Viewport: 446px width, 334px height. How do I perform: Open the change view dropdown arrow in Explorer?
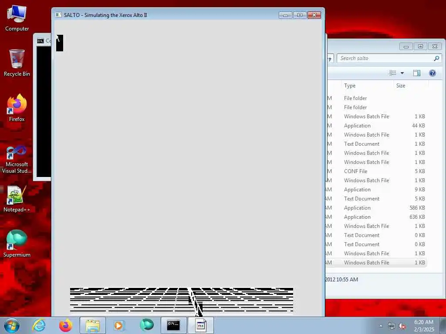[x=402, y=73]
